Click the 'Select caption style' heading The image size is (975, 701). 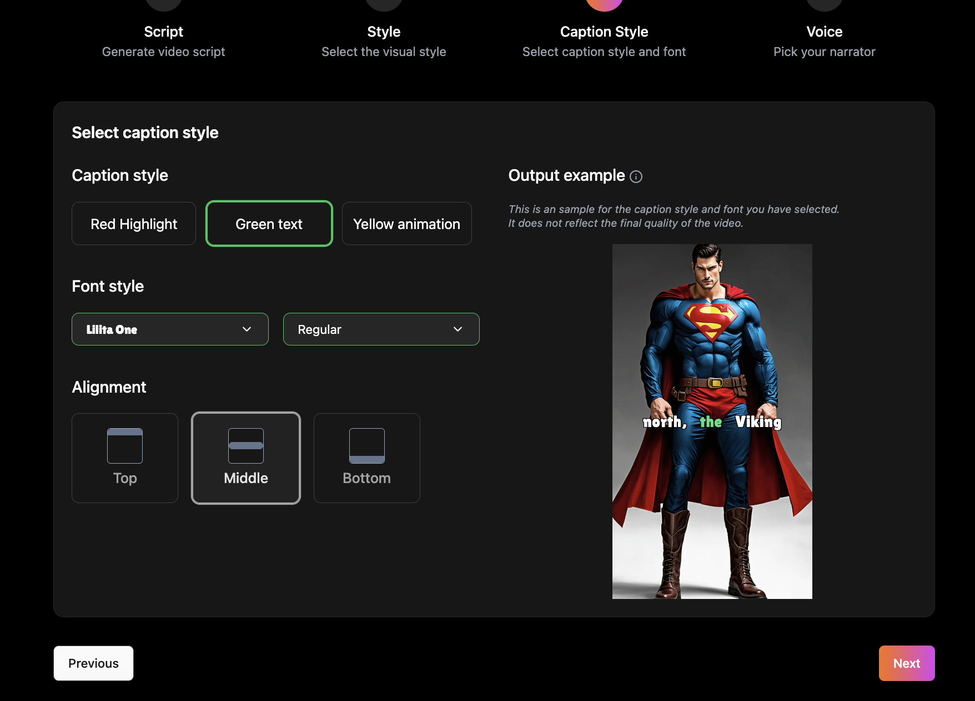tap(145, 133)
